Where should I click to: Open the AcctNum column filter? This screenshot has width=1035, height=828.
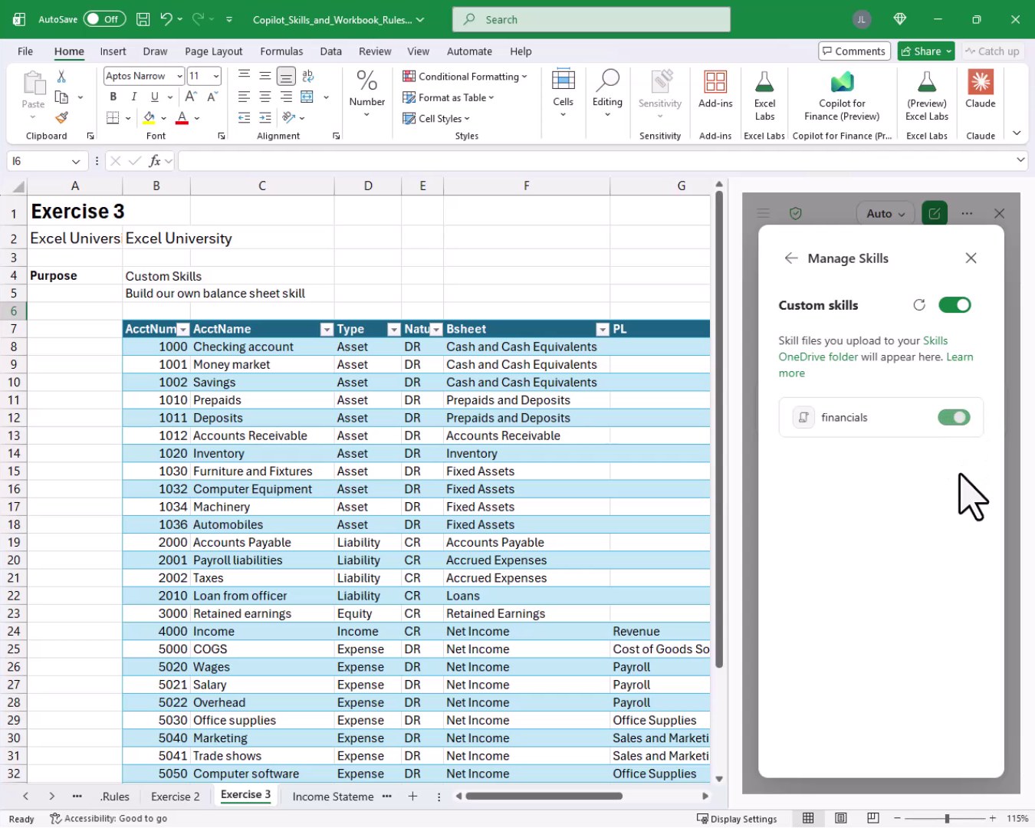coord(182,330)
